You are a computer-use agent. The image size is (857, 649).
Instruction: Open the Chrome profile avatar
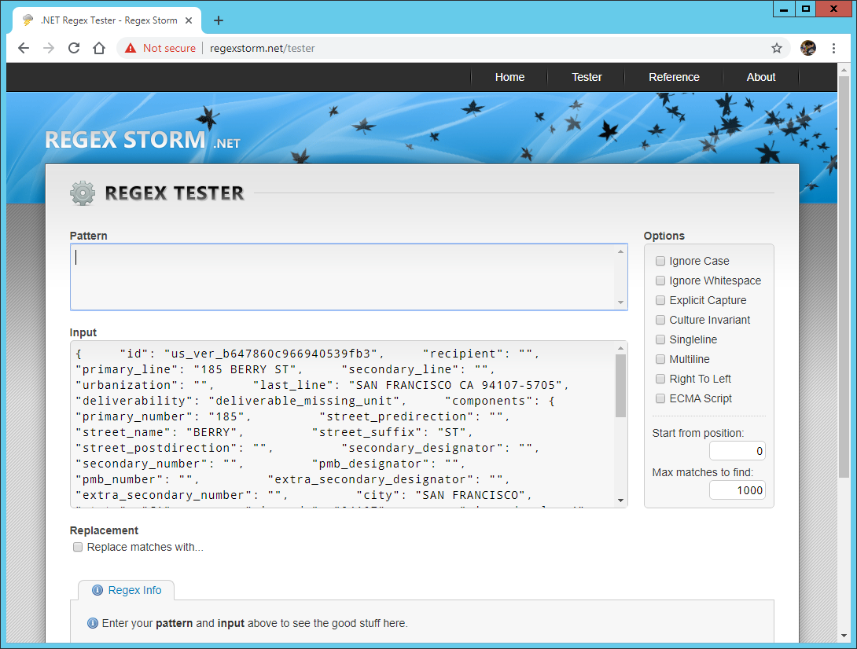(x=807, y=48)
